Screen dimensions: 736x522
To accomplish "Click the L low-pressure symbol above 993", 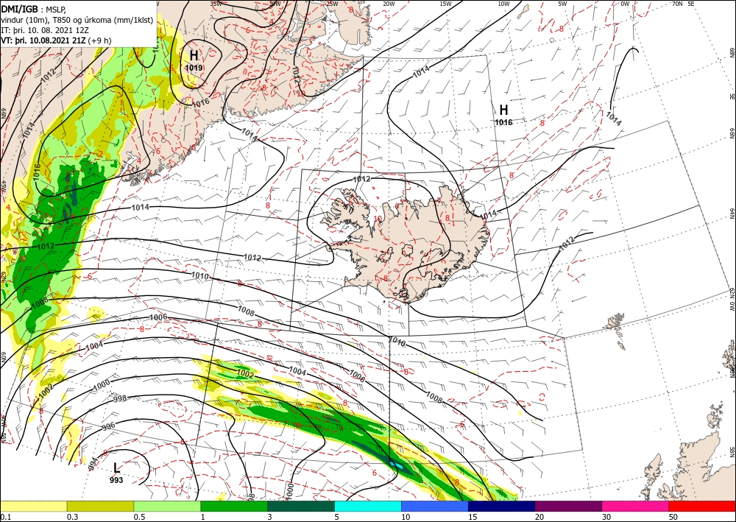I will 116,468.
